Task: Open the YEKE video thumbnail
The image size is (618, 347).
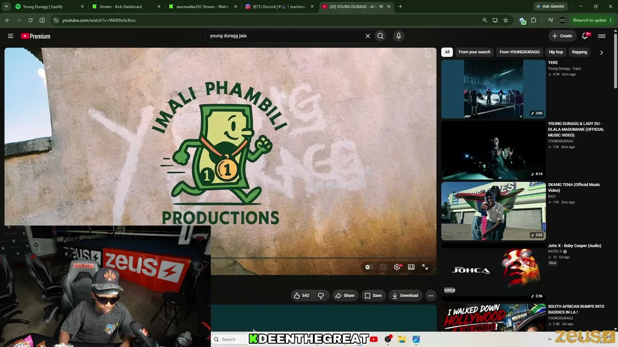Action: point(493,89)
